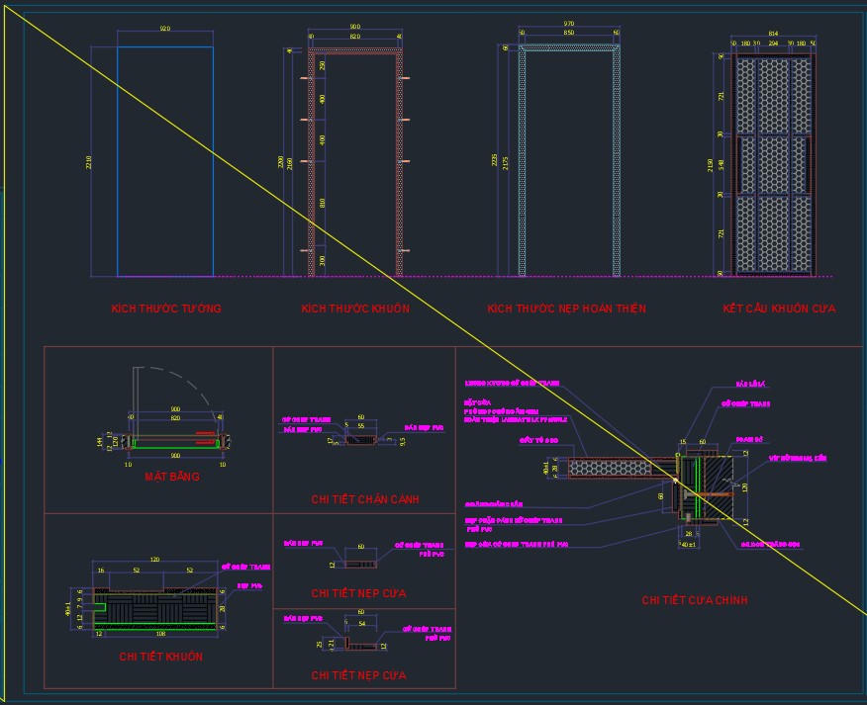Select the upper 'CHI TIẾT NẸP CỬA' caption
Screen dimensions: 867x705
pos(358,593)
